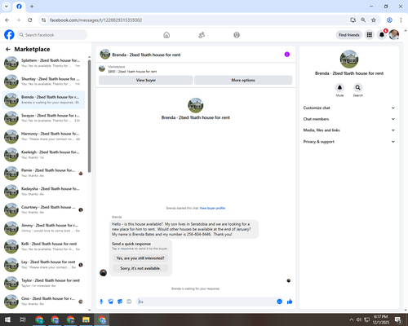Open the Kadaysha conversation

[x=43, y=192]
